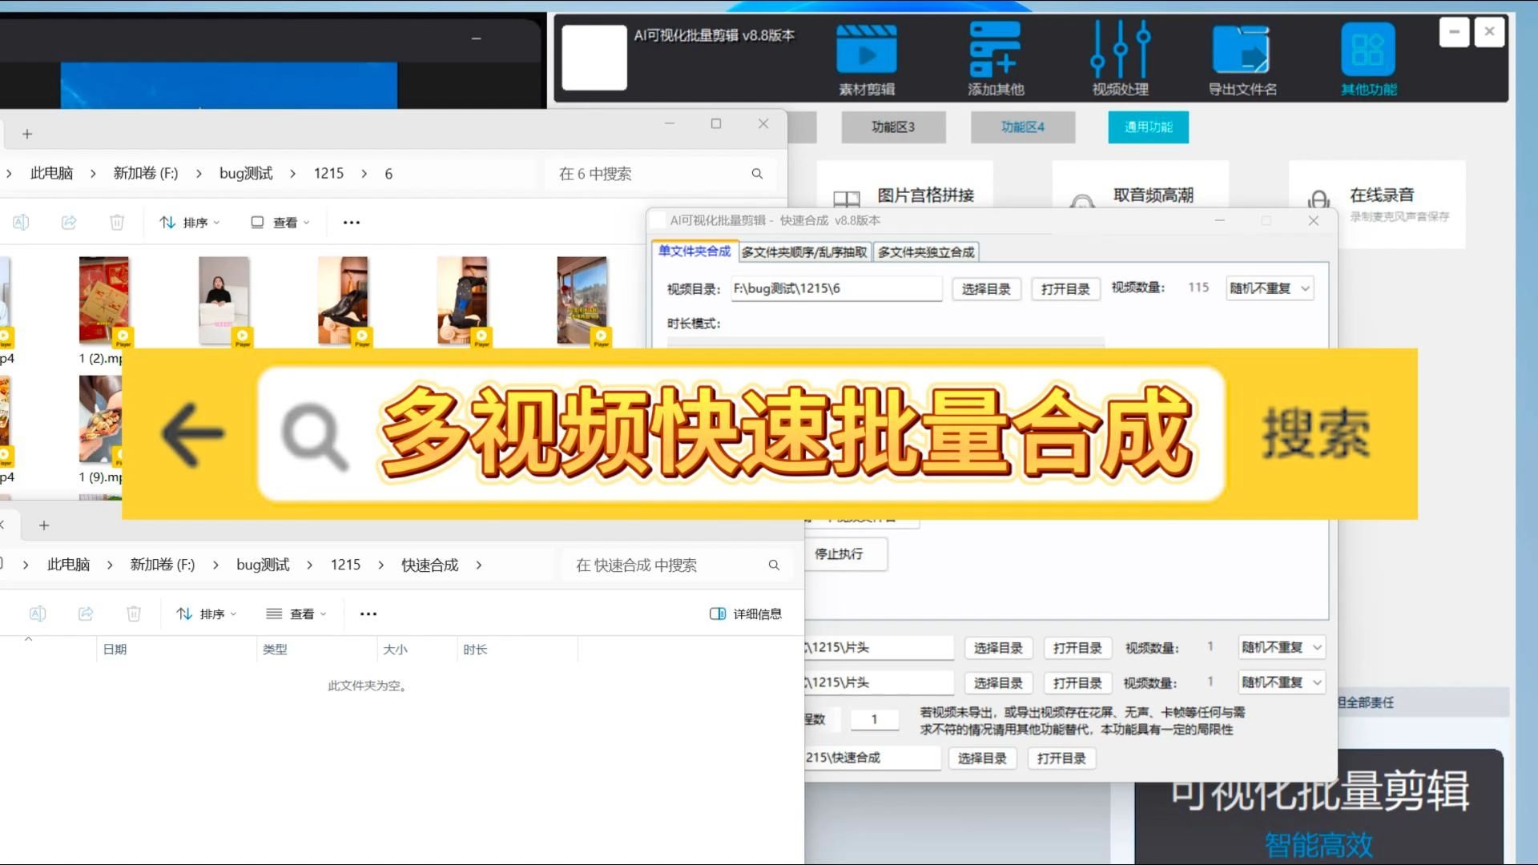1538x865 pixels.
Task: Click the search magnifier in folder 6 search box
Action: 756,173
